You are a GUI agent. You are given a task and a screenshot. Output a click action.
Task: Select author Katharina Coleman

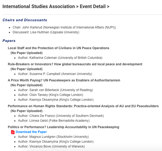pos(60,58)
